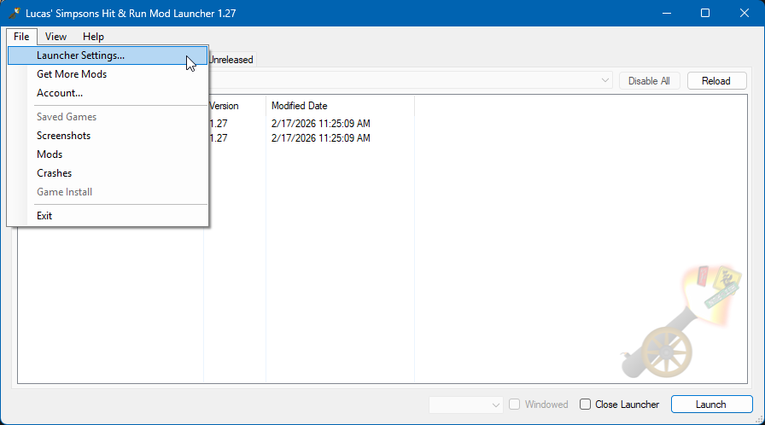Sort by the Modified Date column header

click(x=340, y=106)
